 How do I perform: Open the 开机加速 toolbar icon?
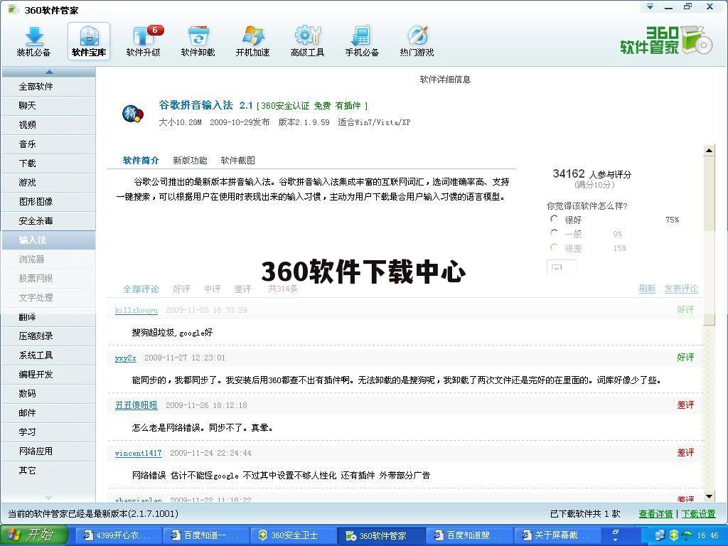(252, 42)
